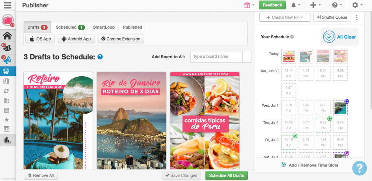This screenshot has height=181, width=372.
Task: Select the third Today scheduled pin thumbnail
Action: (323, 56)
